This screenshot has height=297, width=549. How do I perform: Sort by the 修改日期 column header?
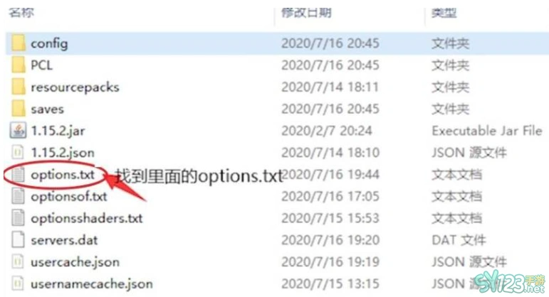(x=306, y=13)
